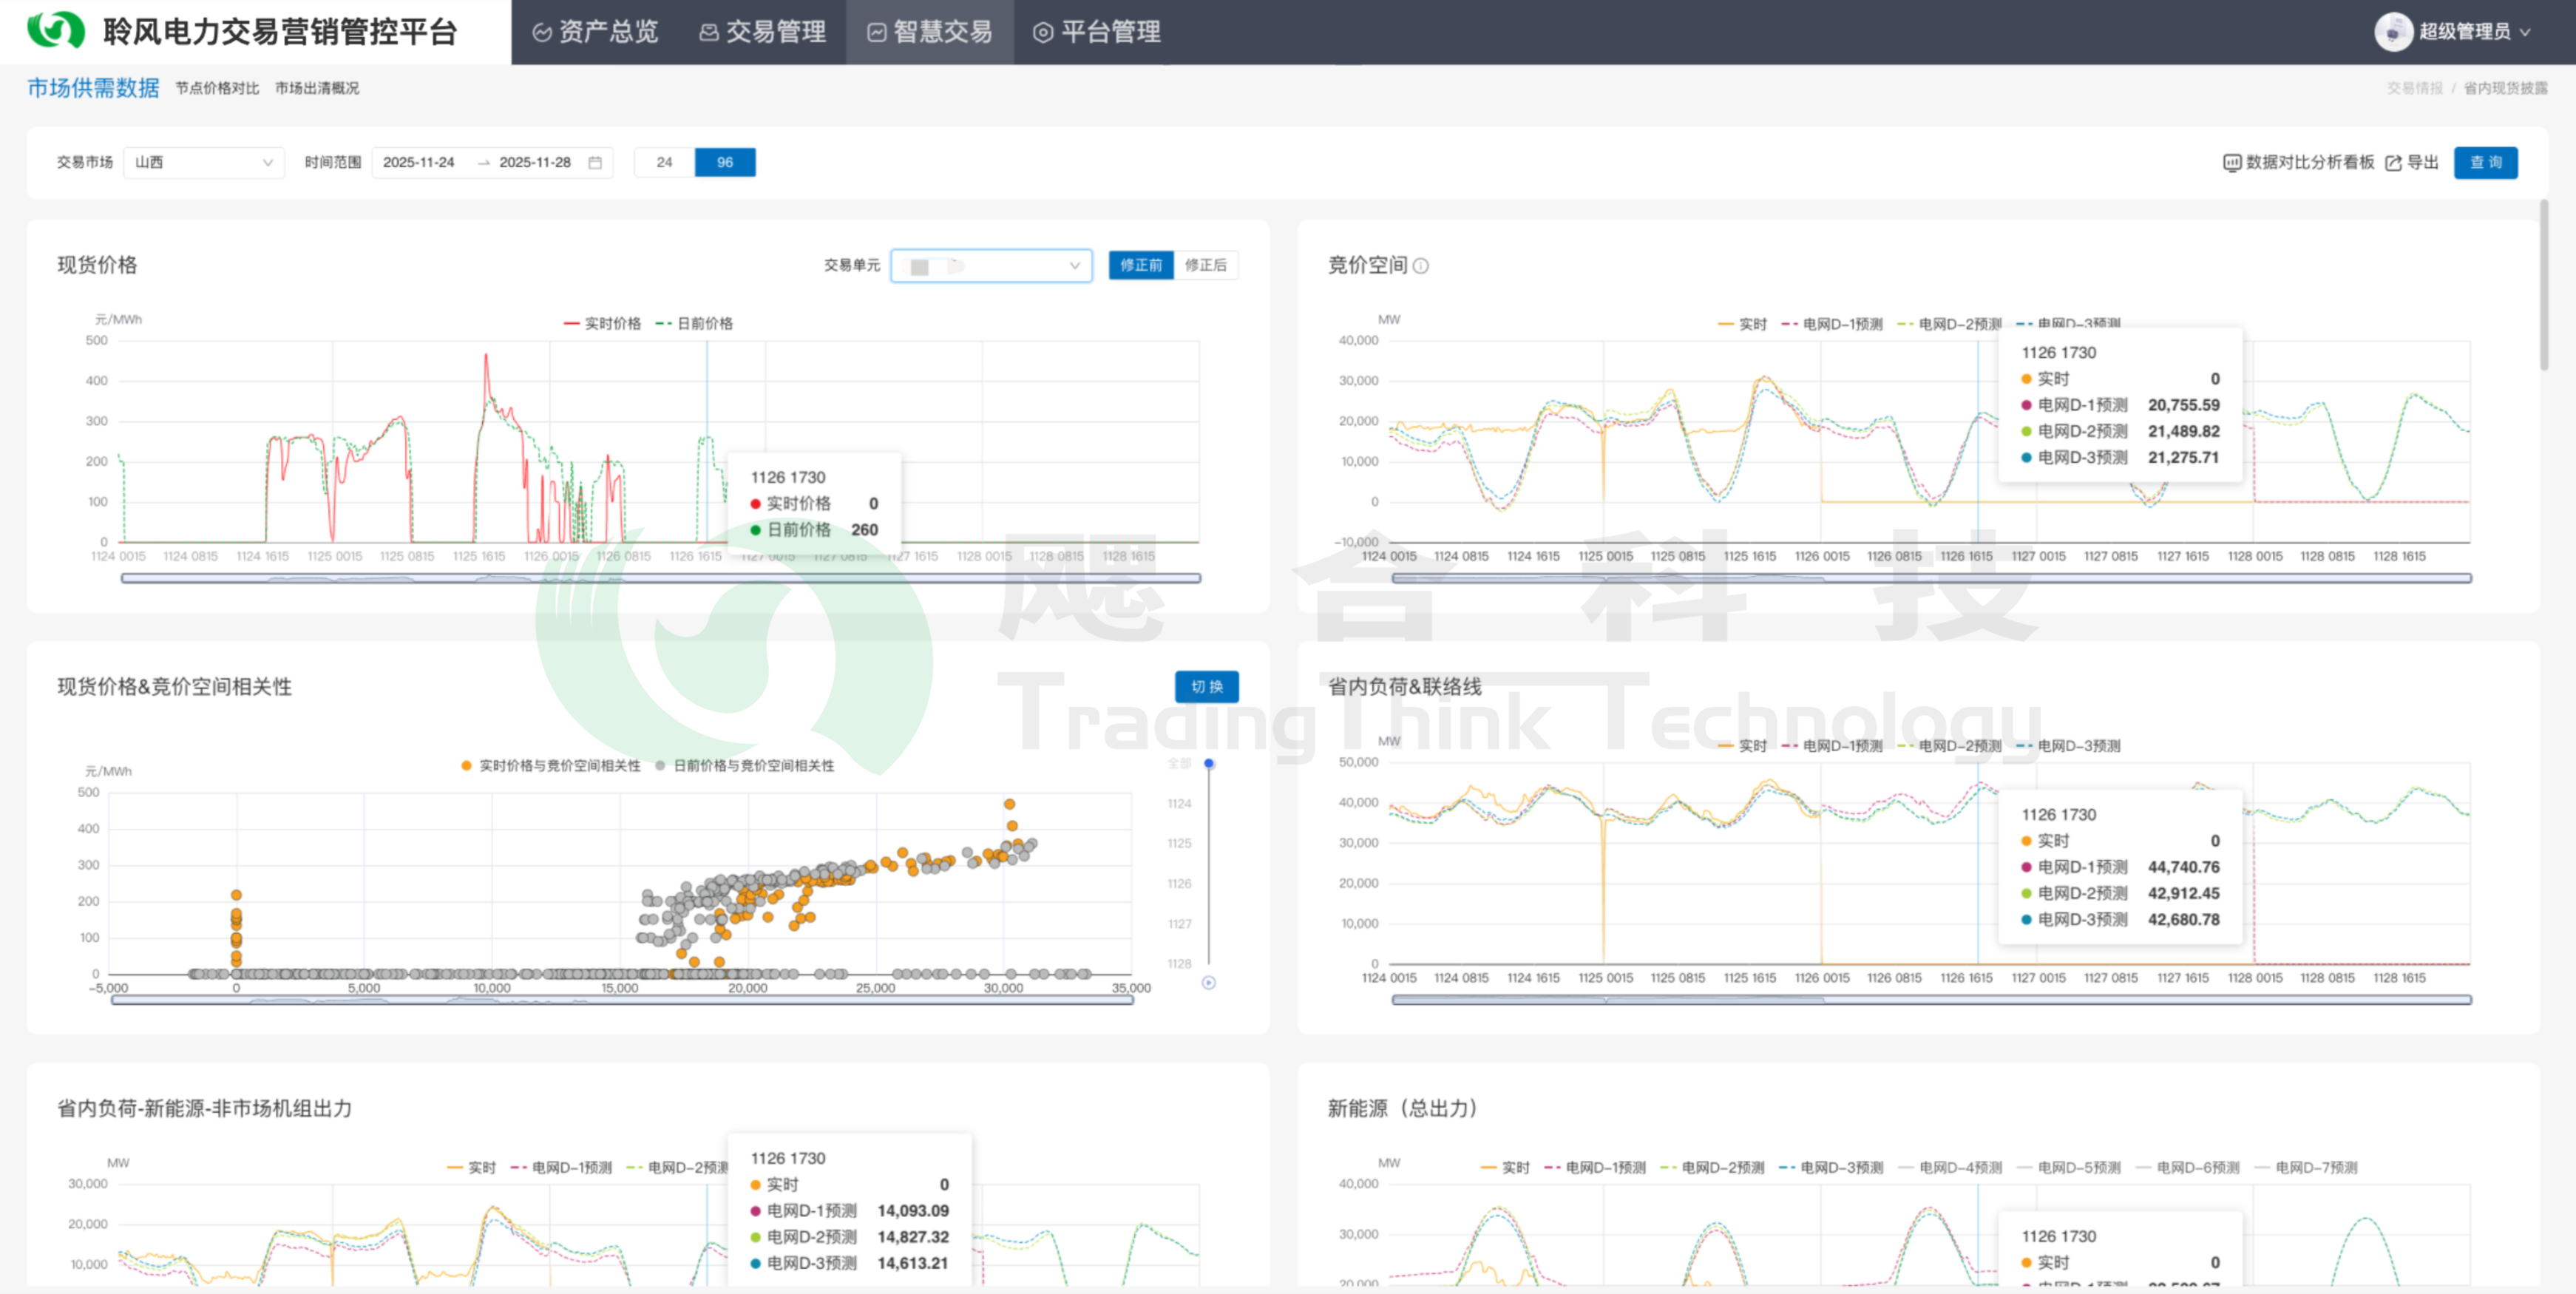The height and width of the screenshot is (1294, 2576).
Task: Click the 导出 export icon
Action: point(2393,162)
